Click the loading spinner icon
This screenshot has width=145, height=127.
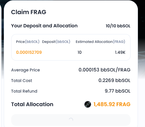pyautogui.click(x=71, y=120)
